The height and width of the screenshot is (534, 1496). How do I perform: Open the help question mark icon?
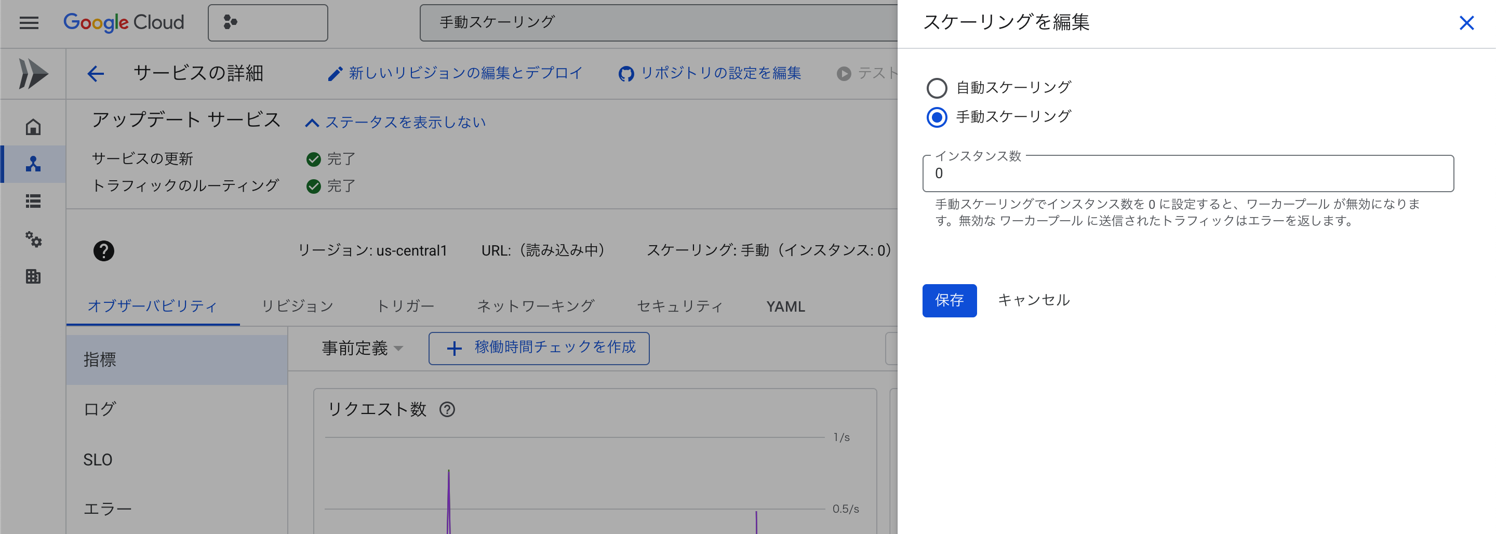coord(103,250)
